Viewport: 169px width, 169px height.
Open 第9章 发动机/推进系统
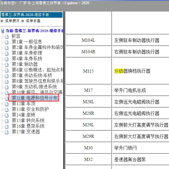tap(34, 87)
